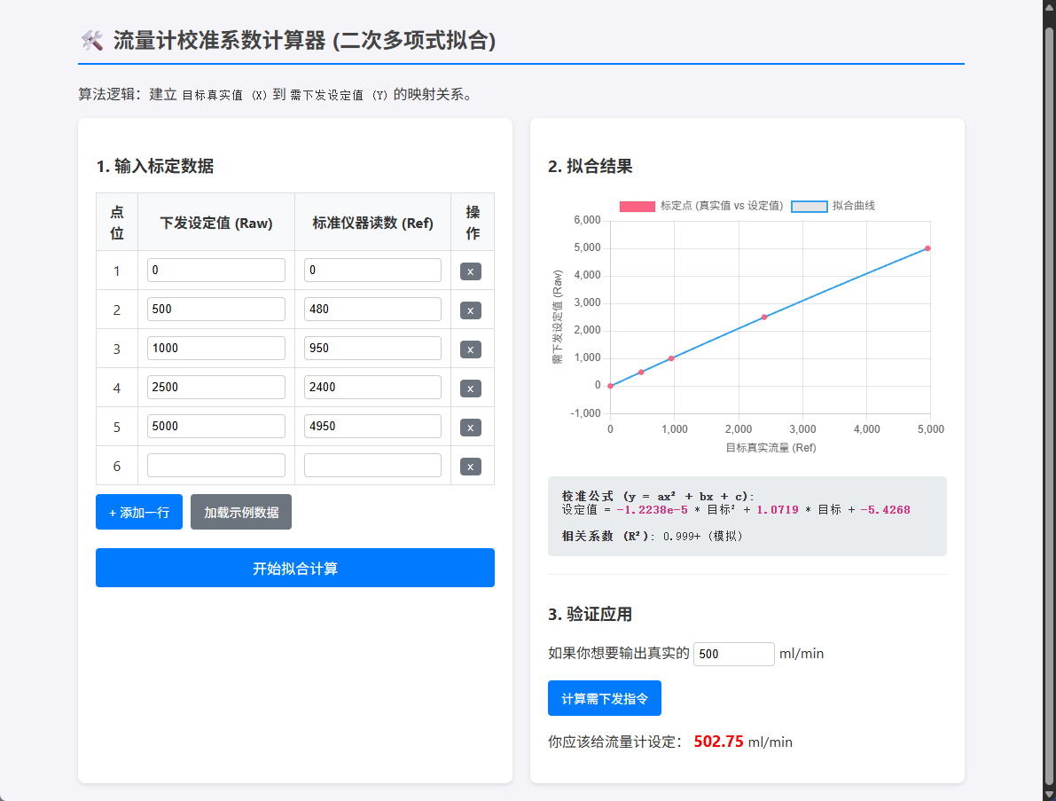1056x801 pixels.
Task: Focus the target flow input showing 500
Action: tap(733, 654)
